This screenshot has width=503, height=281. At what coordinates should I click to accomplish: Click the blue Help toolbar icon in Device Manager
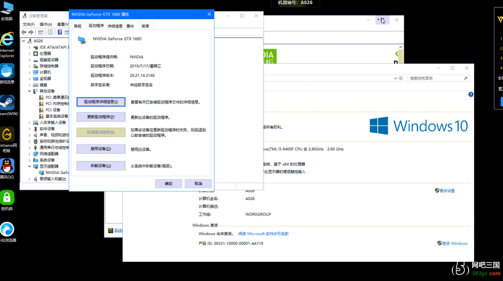tap(59, 32)
